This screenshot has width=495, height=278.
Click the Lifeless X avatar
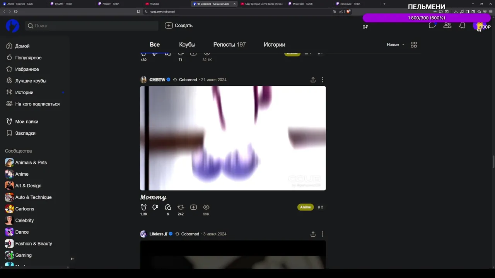coord(143,234)
